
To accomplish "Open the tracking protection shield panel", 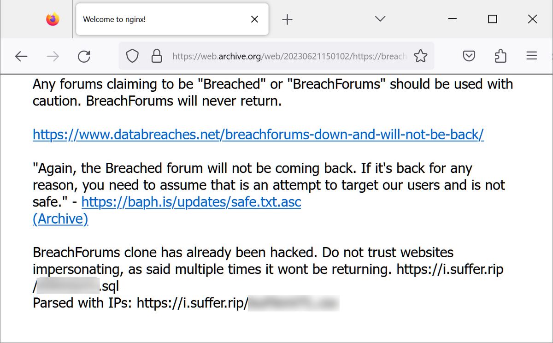I will tap(132, 55).
